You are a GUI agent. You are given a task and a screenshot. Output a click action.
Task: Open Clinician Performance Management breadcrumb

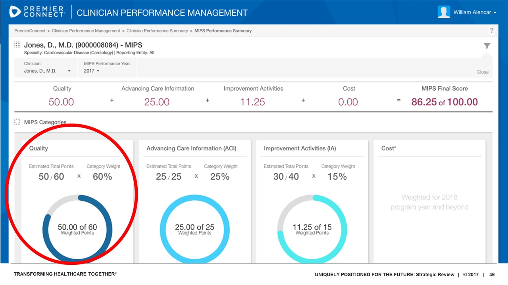[x=86, y=30]
